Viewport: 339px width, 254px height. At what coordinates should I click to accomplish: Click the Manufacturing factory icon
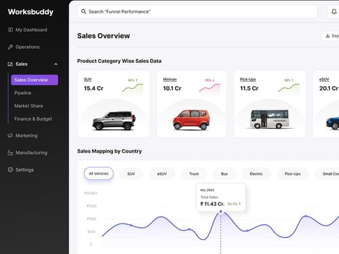tap(10, 153)
